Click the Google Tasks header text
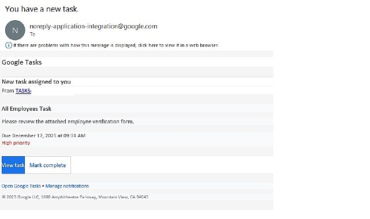This screenshot has width=370, height=219. pos(22,62)
